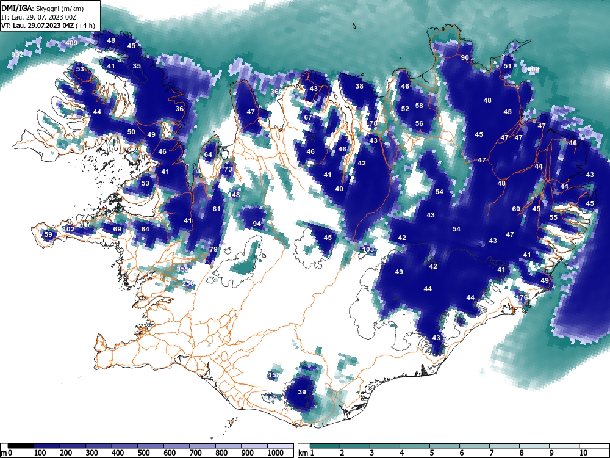The height and width of the screenshot is (458, 610).
Task: Click the visibility value '38' on the map
Action: pyautogui.click(x=359, y=86)
